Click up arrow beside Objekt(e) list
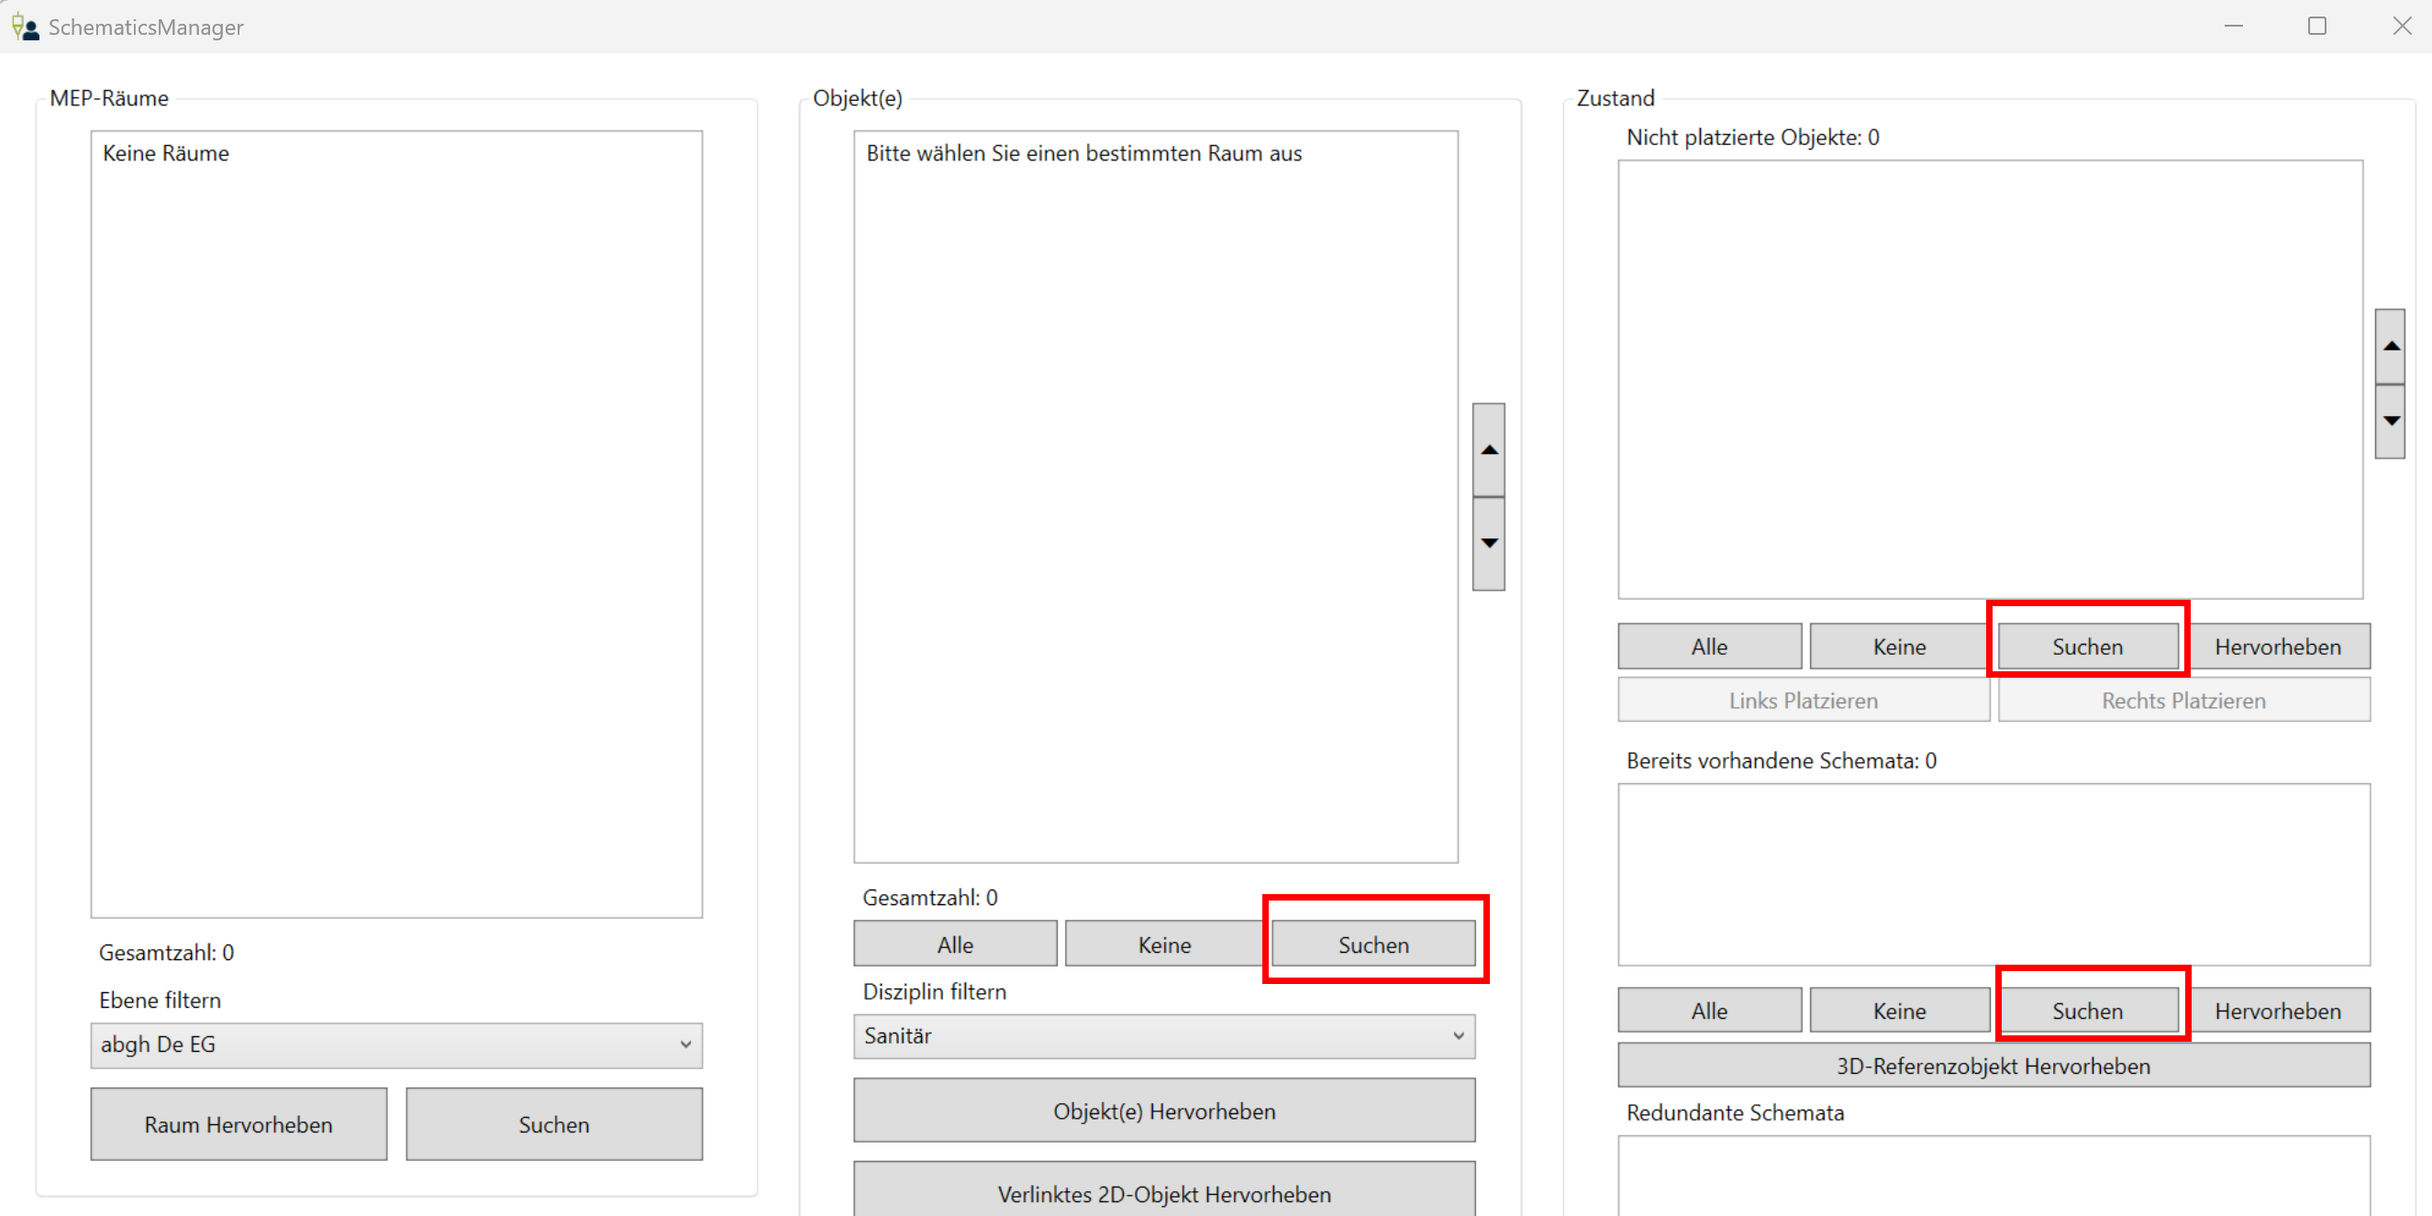The width and height of the screenshot is (2432, 1216). coord(1488,450)
